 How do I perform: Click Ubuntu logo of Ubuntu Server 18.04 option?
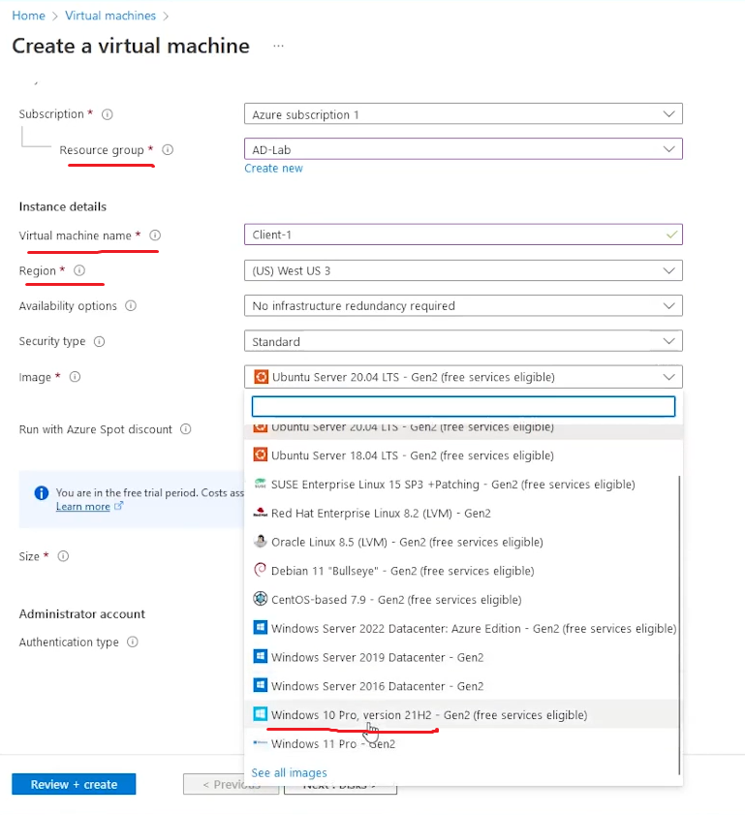click(x=261, y=455)
